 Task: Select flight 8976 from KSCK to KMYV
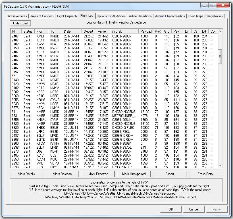pos(114,108)
